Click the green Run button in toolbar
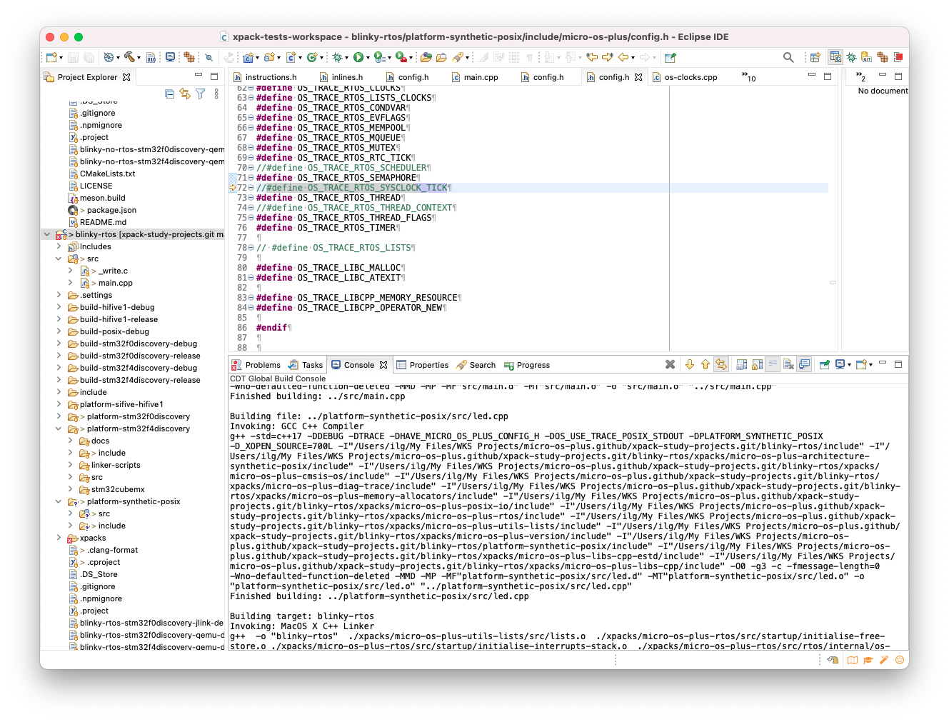 [x=358, y=57]
